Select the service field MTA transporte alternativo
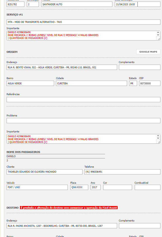 (x=83, y=22)
